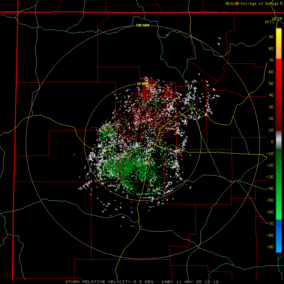Select the 30 value on velocity scale
Image resolution: width=284 pixels, height=284 pixels.
click(271, 107)
